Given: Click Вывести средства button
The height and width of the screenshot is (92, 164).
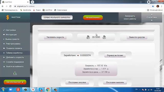Looking at the screenshot, I should (x=137, y=37).
